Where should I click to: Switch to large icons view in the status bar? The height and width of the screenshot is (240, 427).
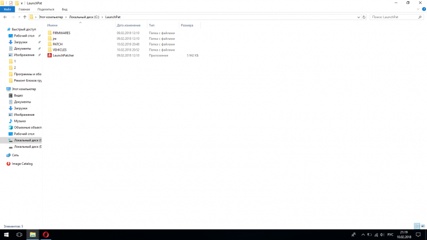[x=423, y=226]
